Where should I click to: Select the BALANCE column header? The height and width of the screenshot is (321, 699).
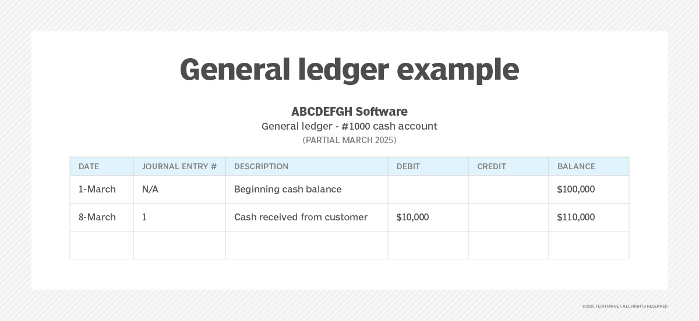tap(576, 166)
